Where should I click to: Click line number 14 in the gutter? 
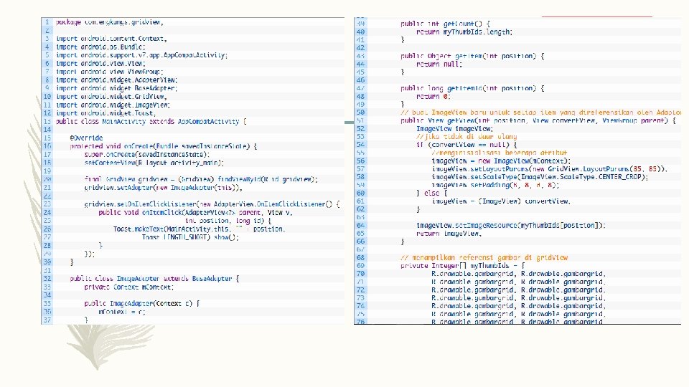(x=47, y=130)
